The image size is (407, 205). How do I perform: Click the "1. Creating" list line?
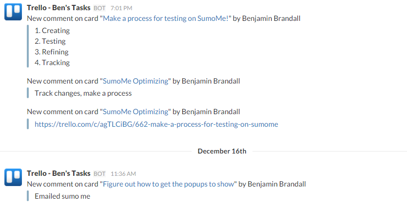pyautogui.click(x=52, y=31)
